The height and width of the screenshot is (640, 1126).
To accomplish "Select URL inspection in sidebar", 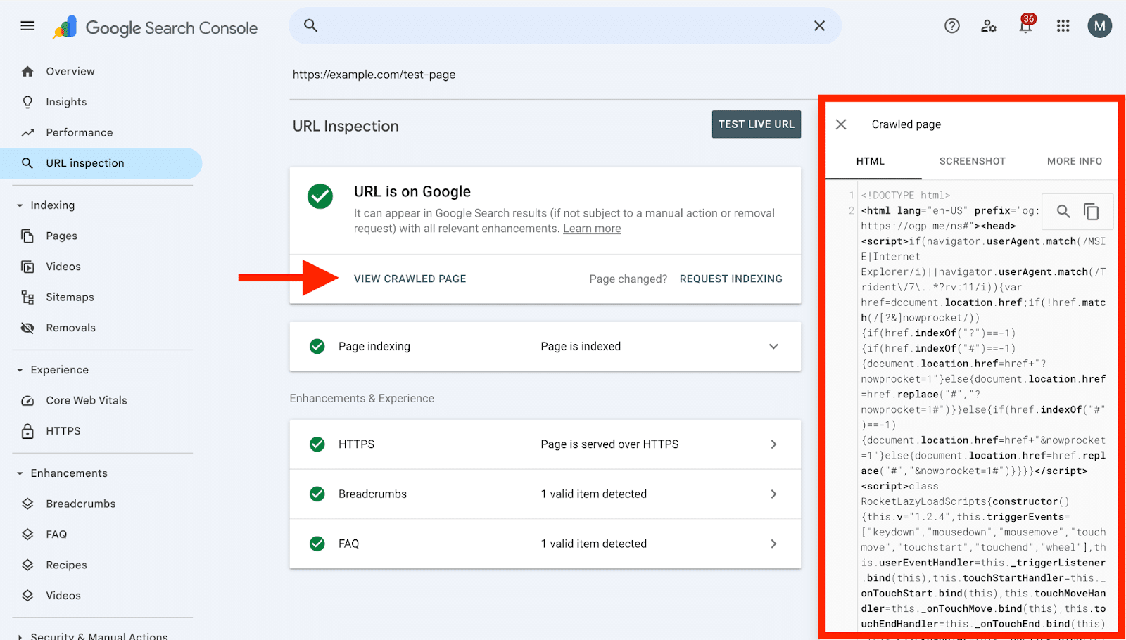I will pyautogui.click(x=101, y=163).
